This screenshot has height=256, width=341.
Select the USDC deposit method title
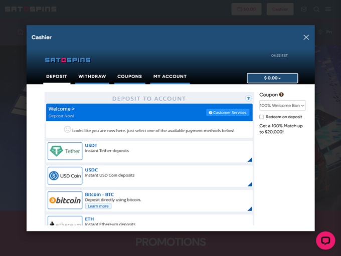[x=91, y=170]
